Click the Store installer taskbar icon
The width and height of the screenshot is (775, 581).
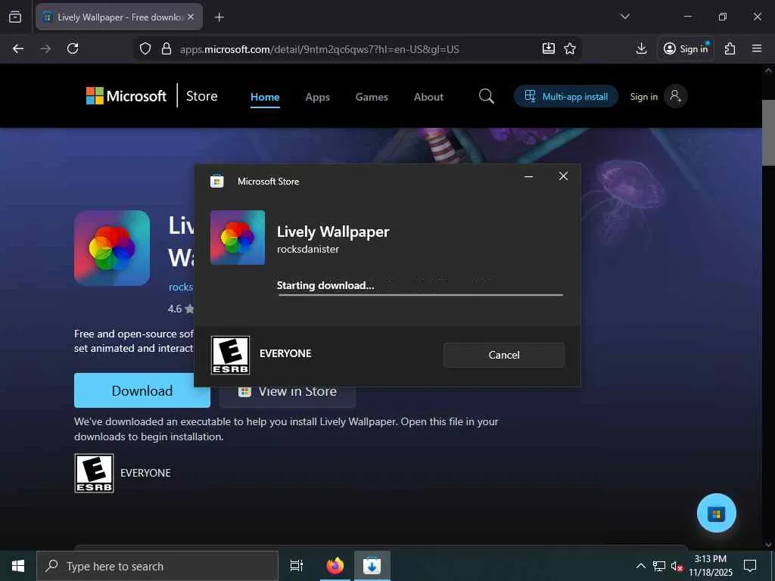(x=372, y=566)
